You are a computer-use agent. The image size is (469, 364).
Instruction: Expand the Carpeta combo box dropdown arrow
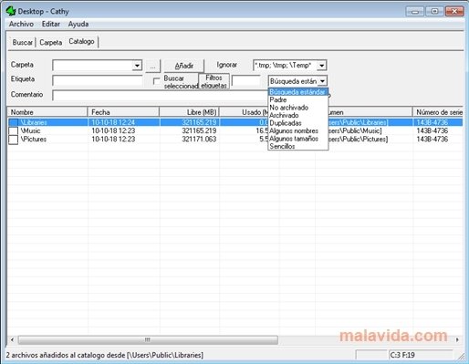click(137, 66)
